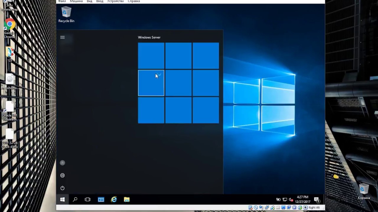378x212 pixels.
Task: Click VirtualBox USB devices indicator
Action: 273,208
